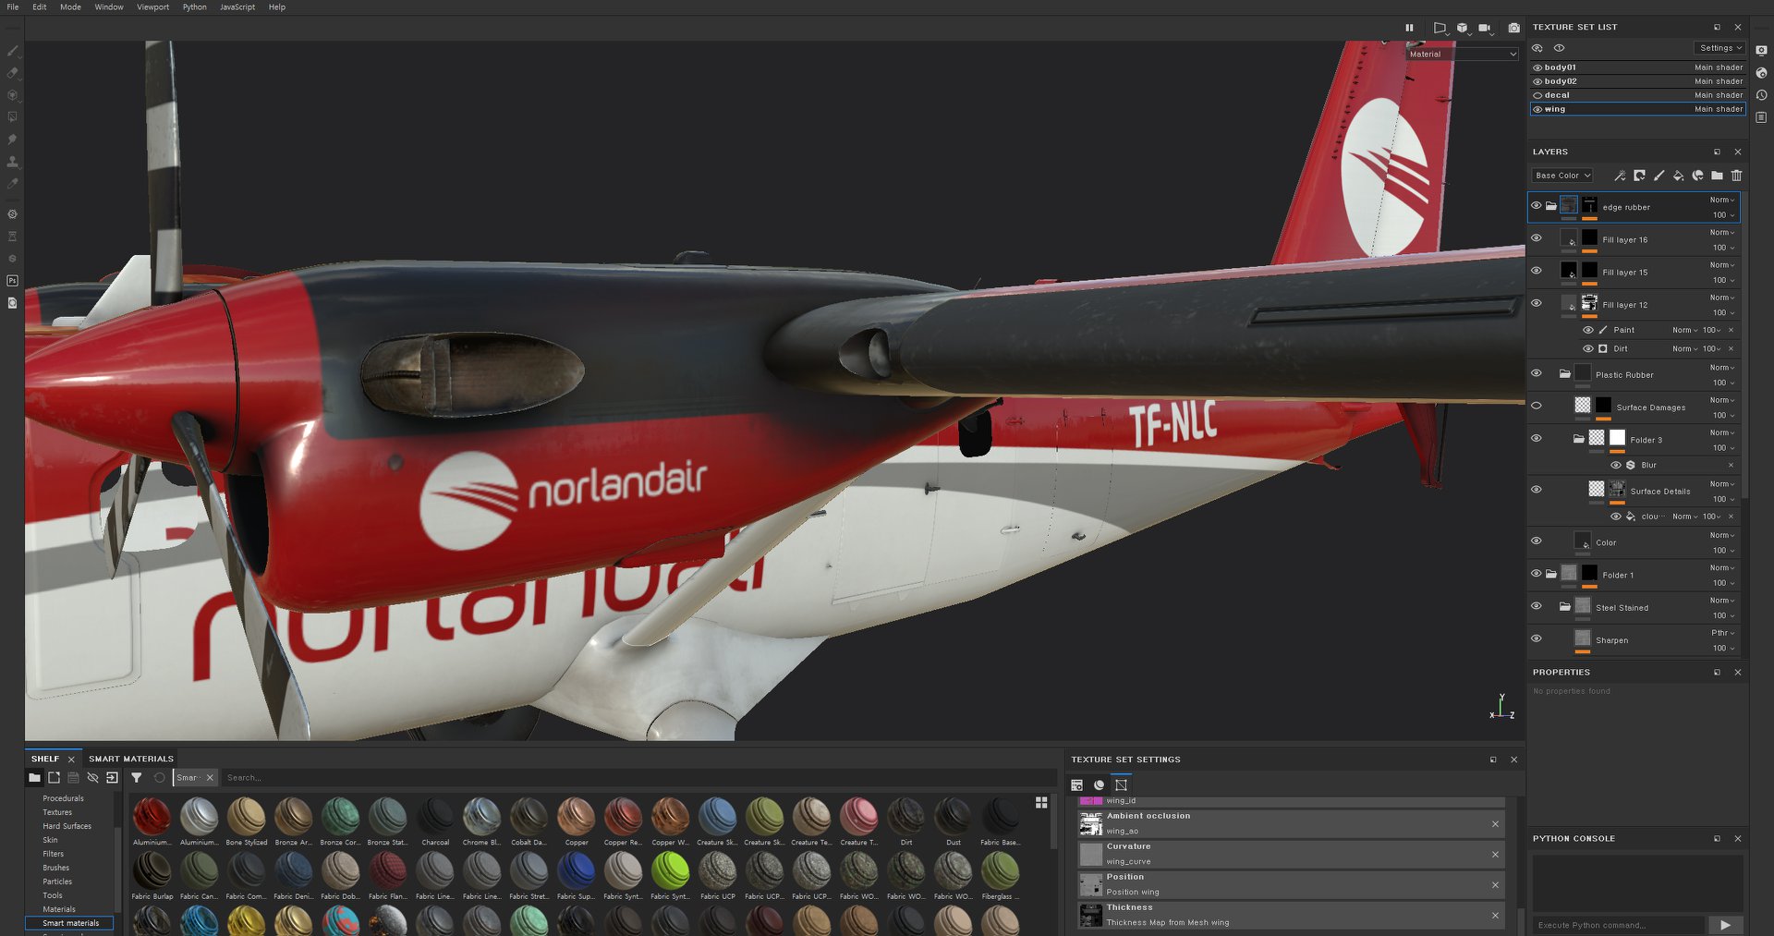The image size is (1774, 936).
Task: Expand the Texture Set List Settings dropdown
Action: (1719, 48)
